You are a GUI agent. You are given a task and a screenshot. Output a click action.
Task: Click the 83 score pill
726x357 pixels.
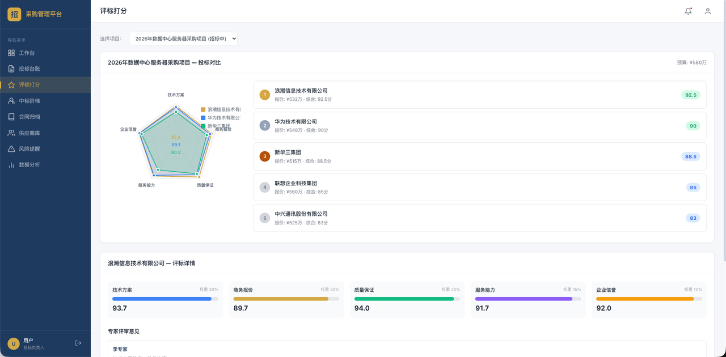pos(693,218)
